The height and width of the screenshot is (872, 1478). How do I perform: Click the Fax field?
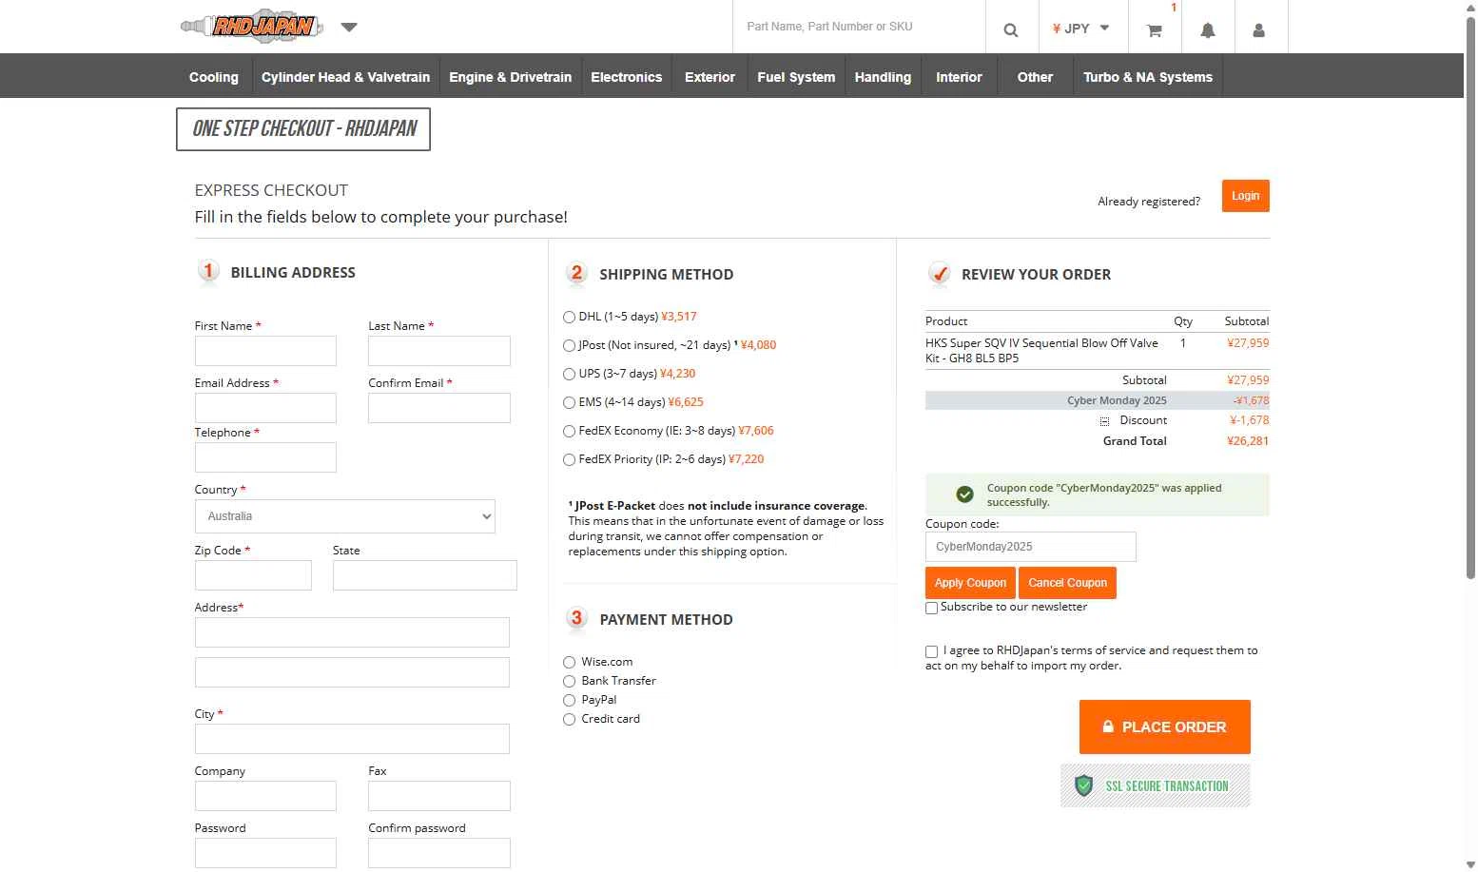439,796
